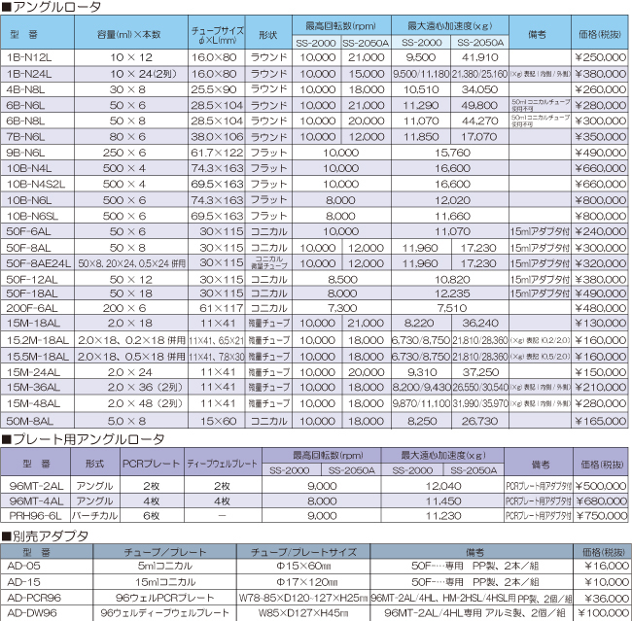Viewport: 632px width, 621px height.
Task: Click model 10B-N4L
Action: tap(29, 168)
